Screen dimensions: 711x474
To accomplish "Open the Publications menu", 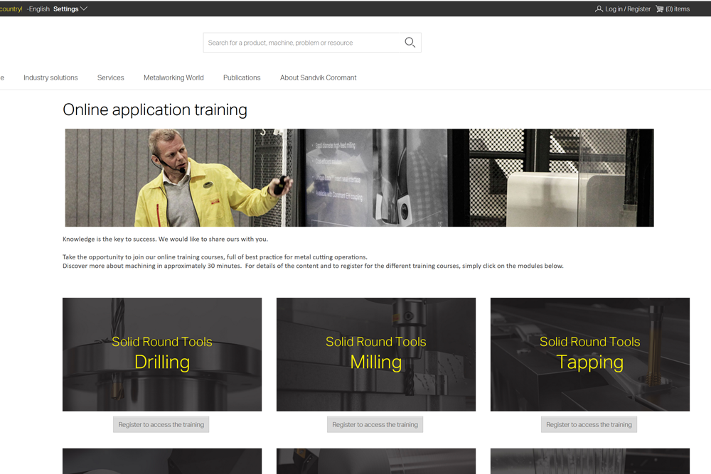I will tap(242, 78).
